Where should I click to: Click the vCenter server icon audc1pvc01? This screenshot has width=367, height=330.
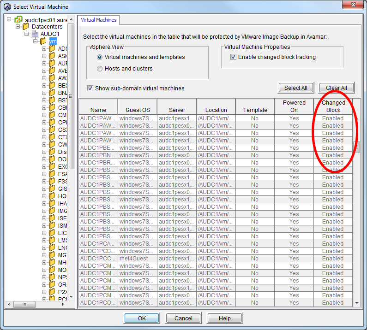click(18, 19)
